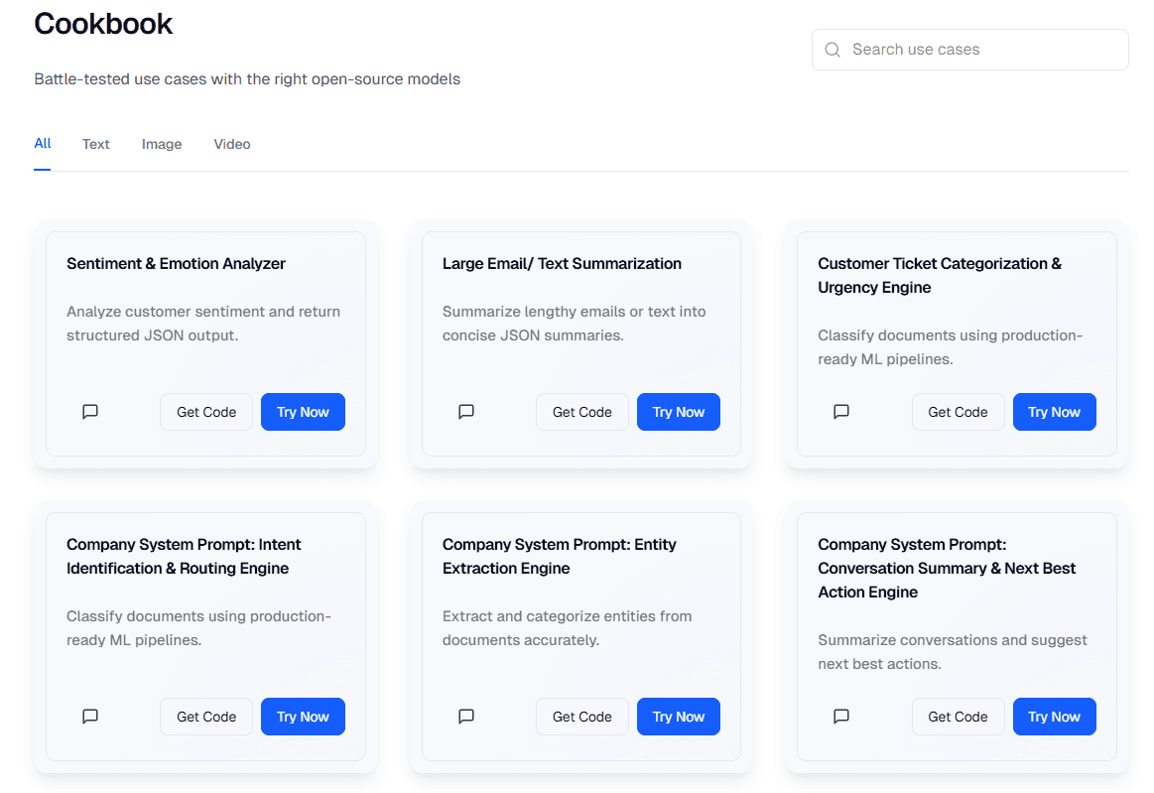Try Now on Conversation Summary & Next Best Action
Image resolution: width=1154 pixels, height=793 pixels.
tap(1054, 717)
